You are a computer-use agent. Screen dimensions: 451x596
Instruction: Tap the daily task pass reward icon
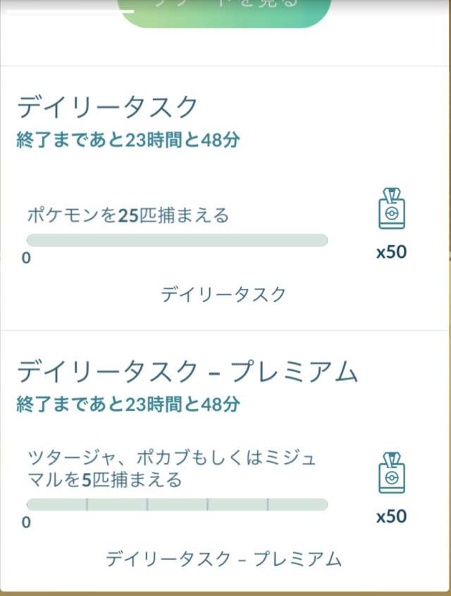pos(391,209)
